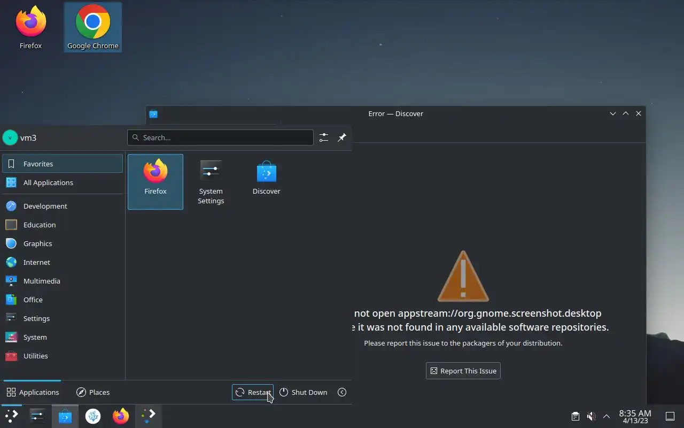Open the volume tray icon
This screenshot has height=428, width=684.
point(591,416)
